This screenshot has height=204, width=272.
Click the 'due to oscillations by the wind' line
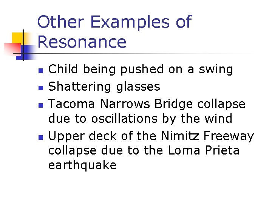(140, 119)
